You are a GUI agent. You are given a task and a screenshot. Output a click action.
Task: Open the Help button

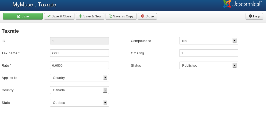click(x=254, y=16)
